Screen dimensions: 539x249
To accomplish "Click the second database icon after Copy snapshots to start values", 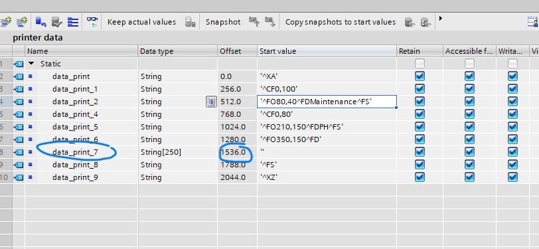I will (425, 23).
